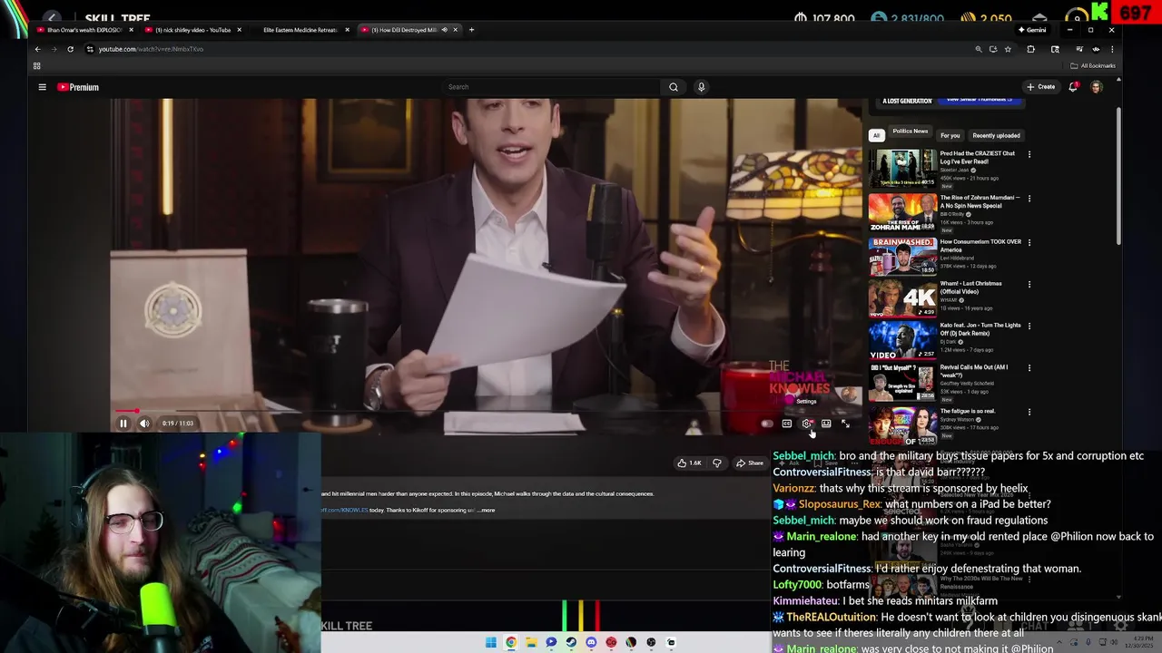This screenshot has height=653, width=1162.
Task: Switch the player to theater mode
Action: 826,424
